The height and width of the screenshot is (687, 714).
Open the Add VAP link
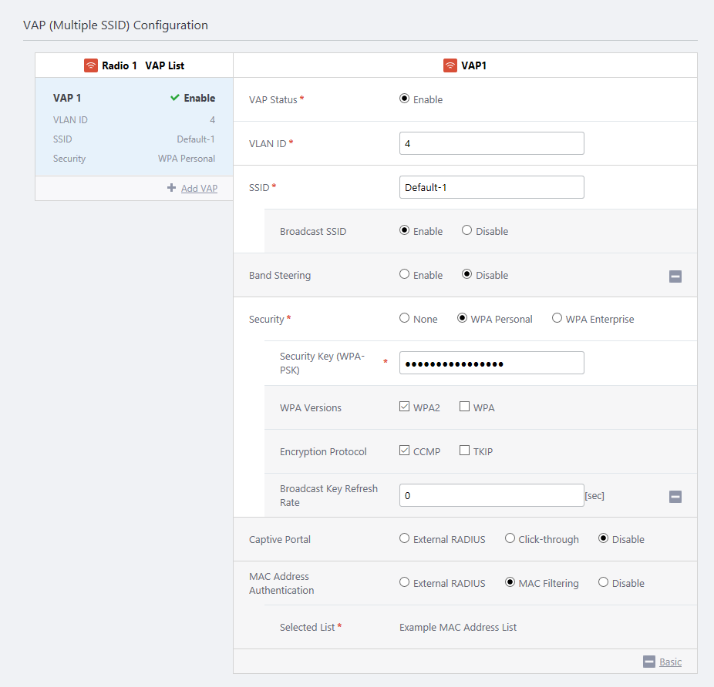click(199, 188)
